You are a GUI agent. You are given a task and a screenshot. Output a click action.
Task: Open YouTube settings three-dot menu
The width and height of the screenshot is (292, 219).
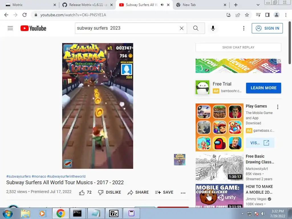click(244, 28)
